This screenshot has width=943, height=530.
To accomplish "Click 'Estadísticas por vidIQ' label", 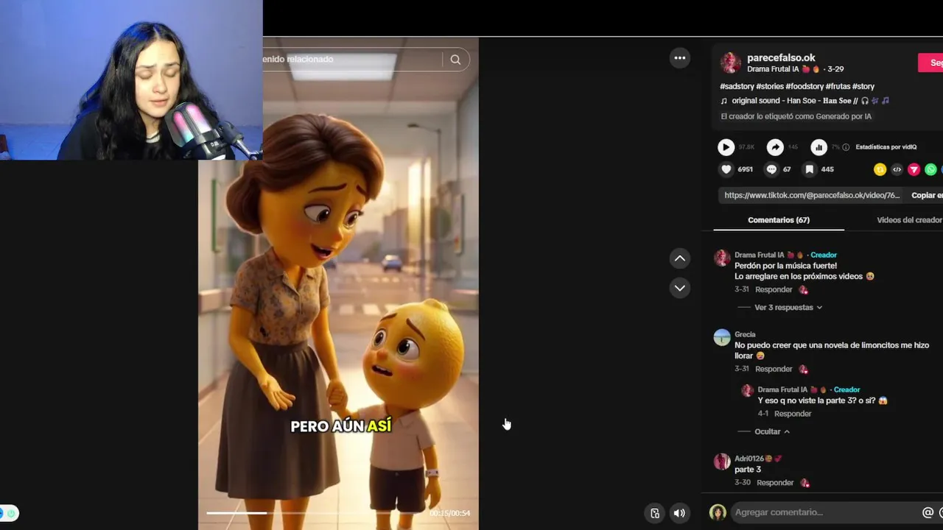I will pyautogui.click(x=886, y=147).
